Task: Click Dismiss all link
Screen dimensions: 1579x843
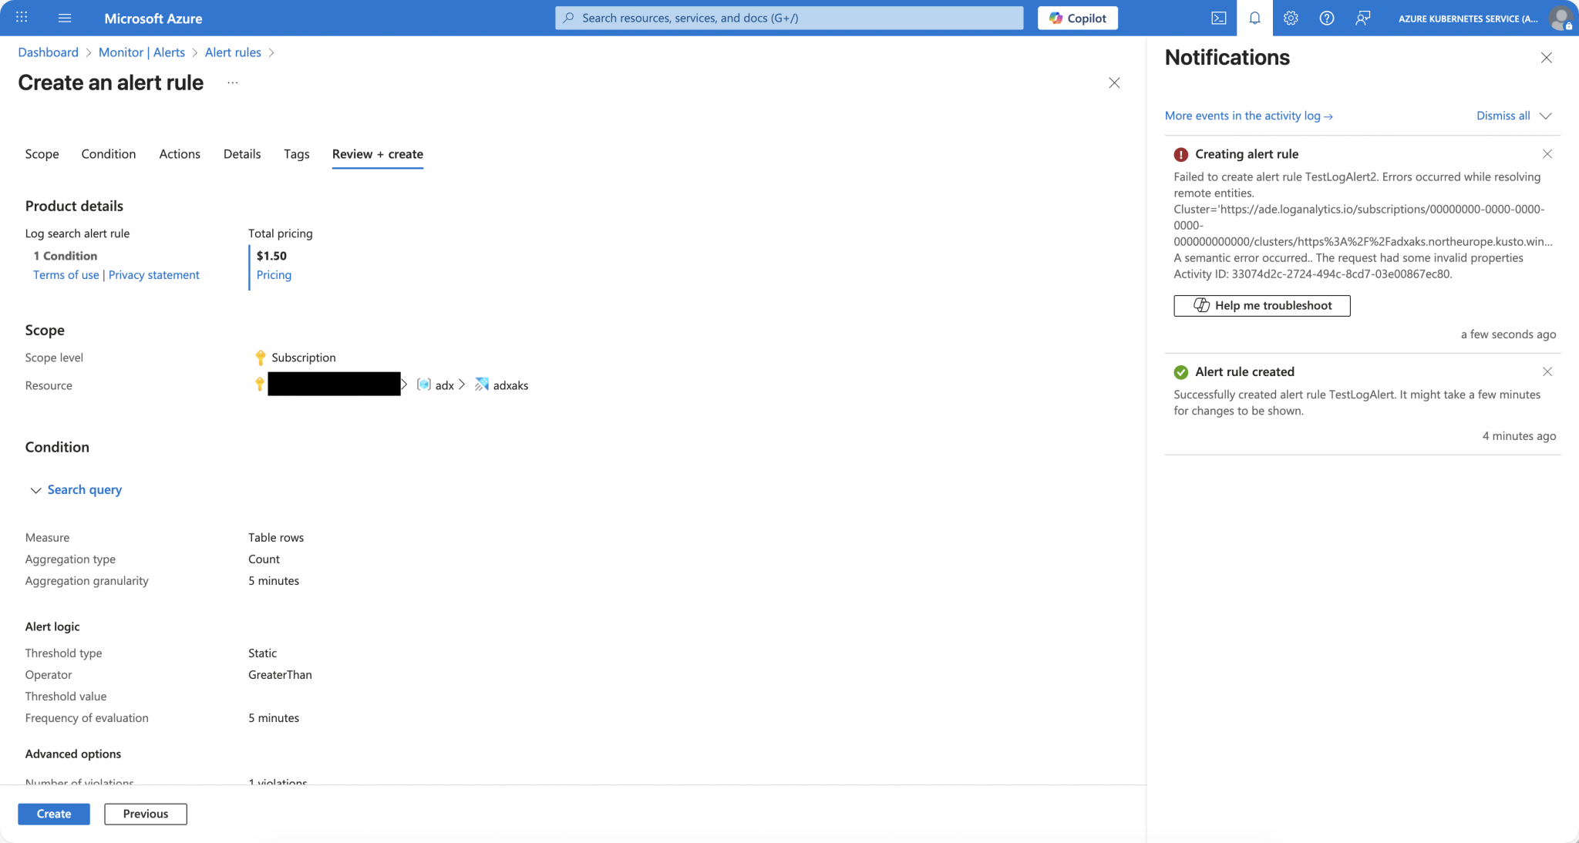Action: click(1503, 116)
